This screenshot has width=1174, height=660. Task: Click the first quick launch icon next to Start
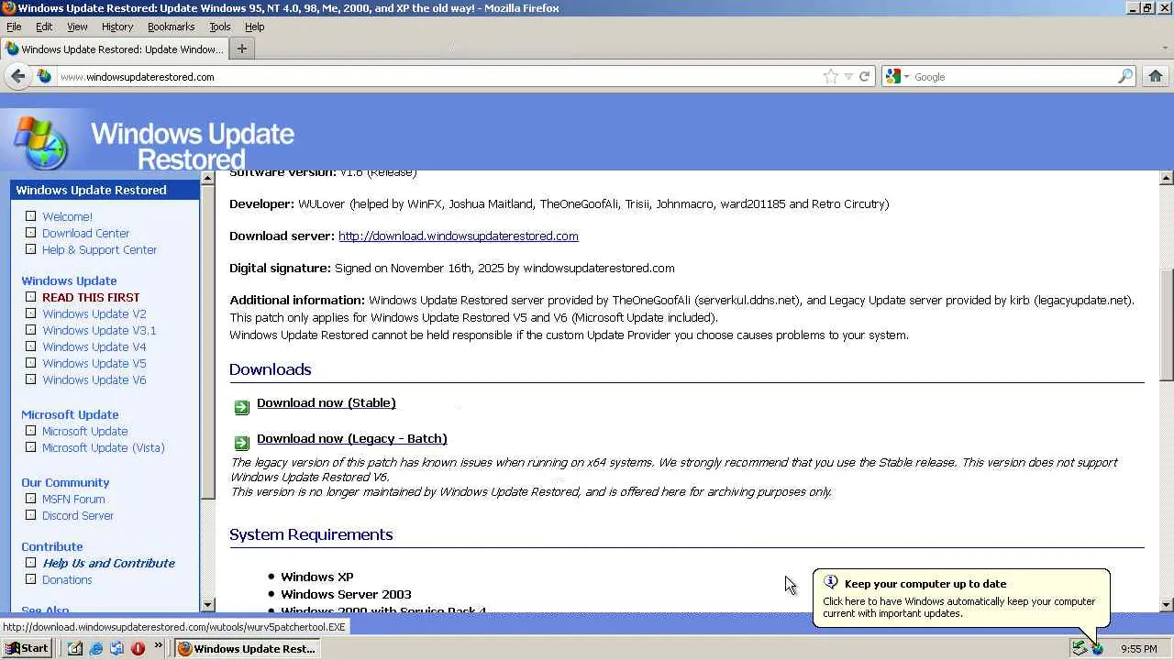pyautogui.click(x=75, y=648)
